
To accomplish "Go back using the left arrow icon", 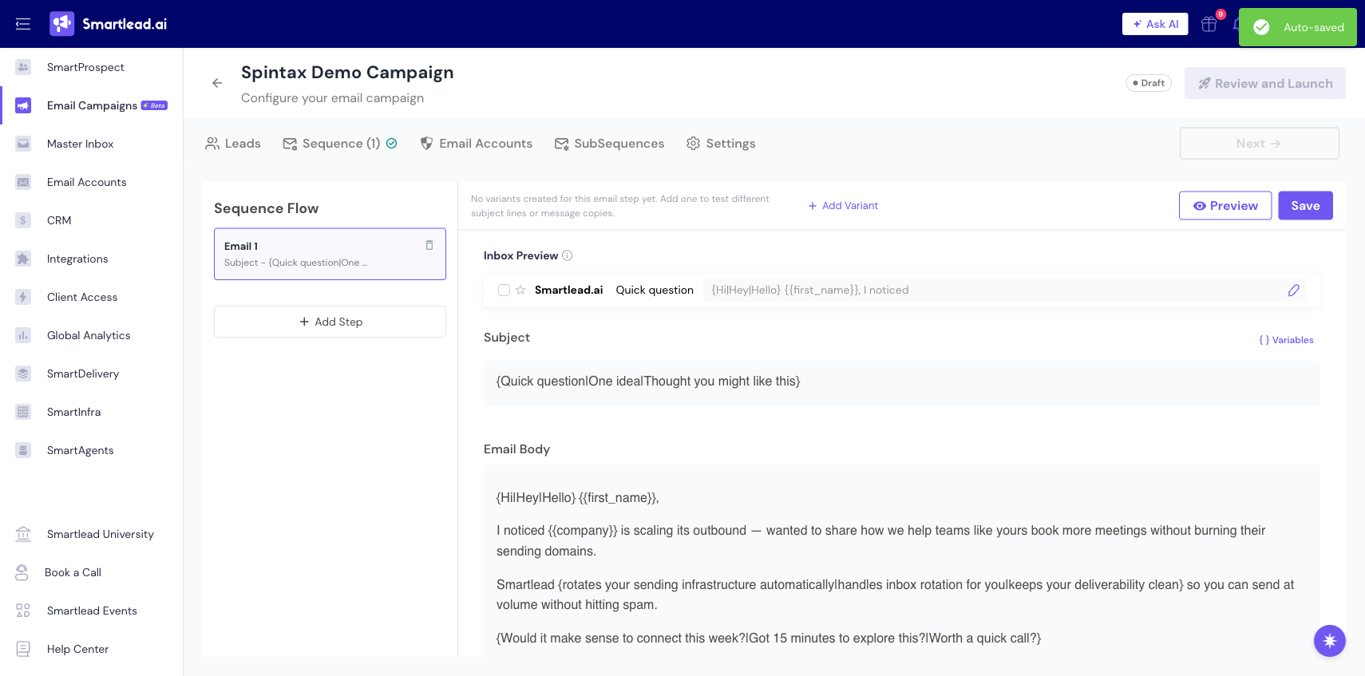I will click(217, 83).
